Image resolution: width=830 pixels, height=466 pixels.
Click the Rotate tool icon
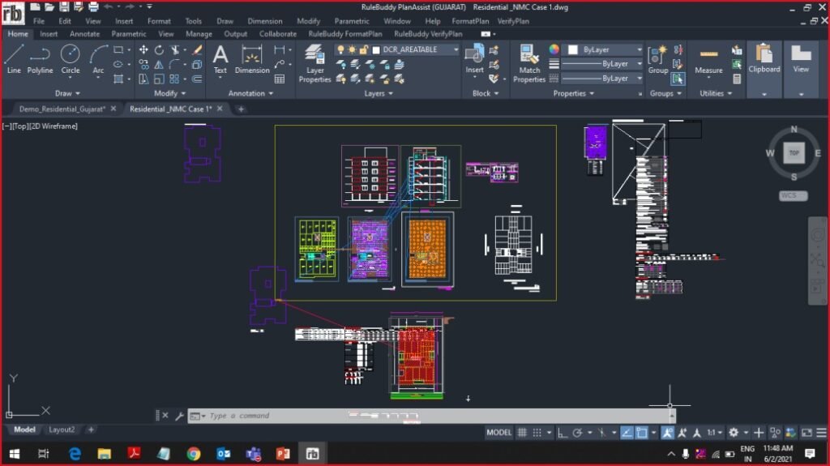point(159,49)
